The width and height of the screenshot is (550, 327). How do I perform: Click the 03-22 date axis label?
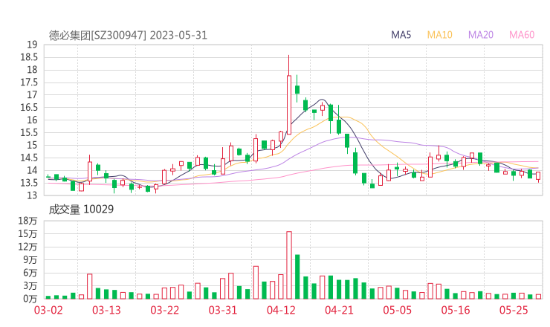point(165,310)
